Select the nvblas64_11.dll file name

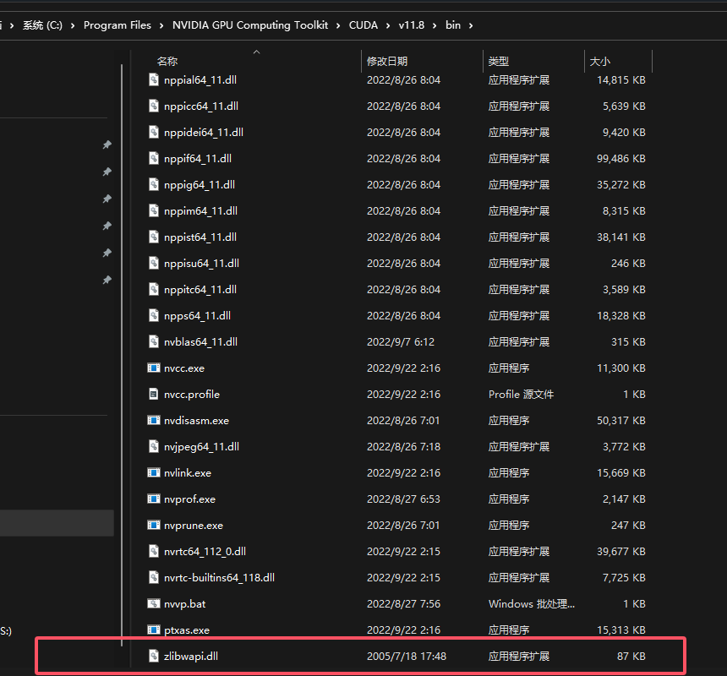200,342
